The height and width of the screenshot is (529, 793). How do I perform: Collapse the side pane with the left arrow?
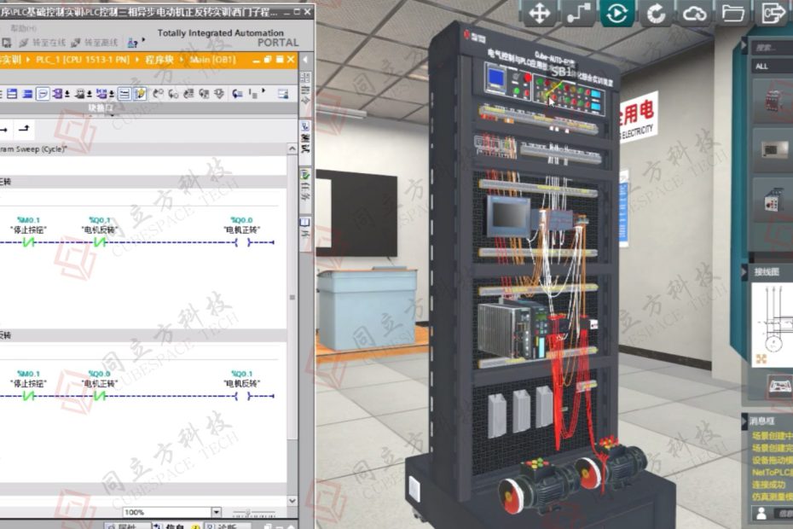pyautogui.click(x=305, y=60)
